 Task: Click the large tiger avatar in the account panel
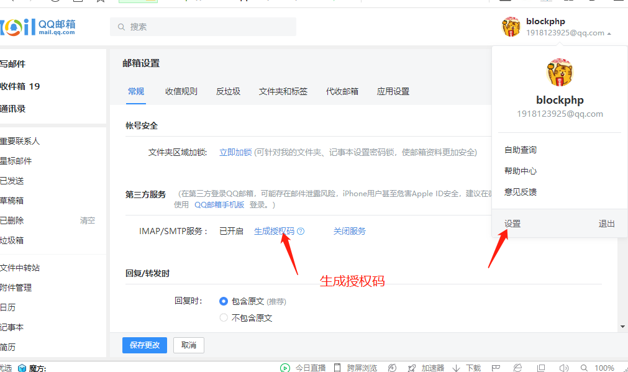pos(560,73)
